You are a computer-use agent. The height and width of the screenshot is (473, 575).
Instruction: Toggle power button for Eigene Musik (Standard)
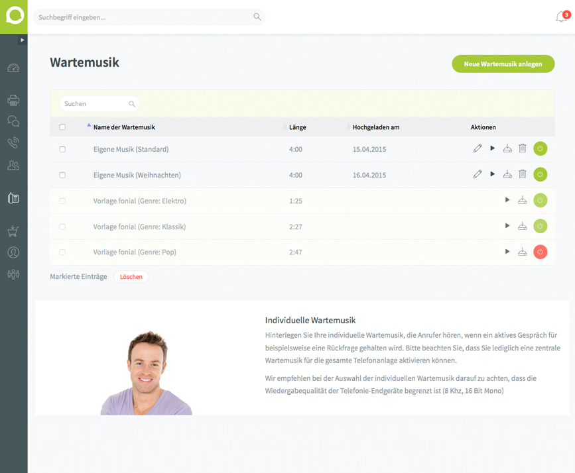click(541, 149)
